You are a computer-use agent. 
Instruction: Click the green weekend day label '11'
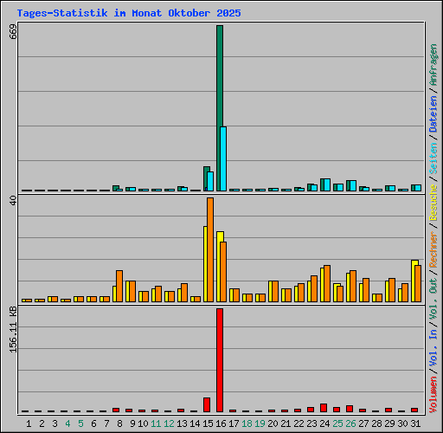[156, 423]
